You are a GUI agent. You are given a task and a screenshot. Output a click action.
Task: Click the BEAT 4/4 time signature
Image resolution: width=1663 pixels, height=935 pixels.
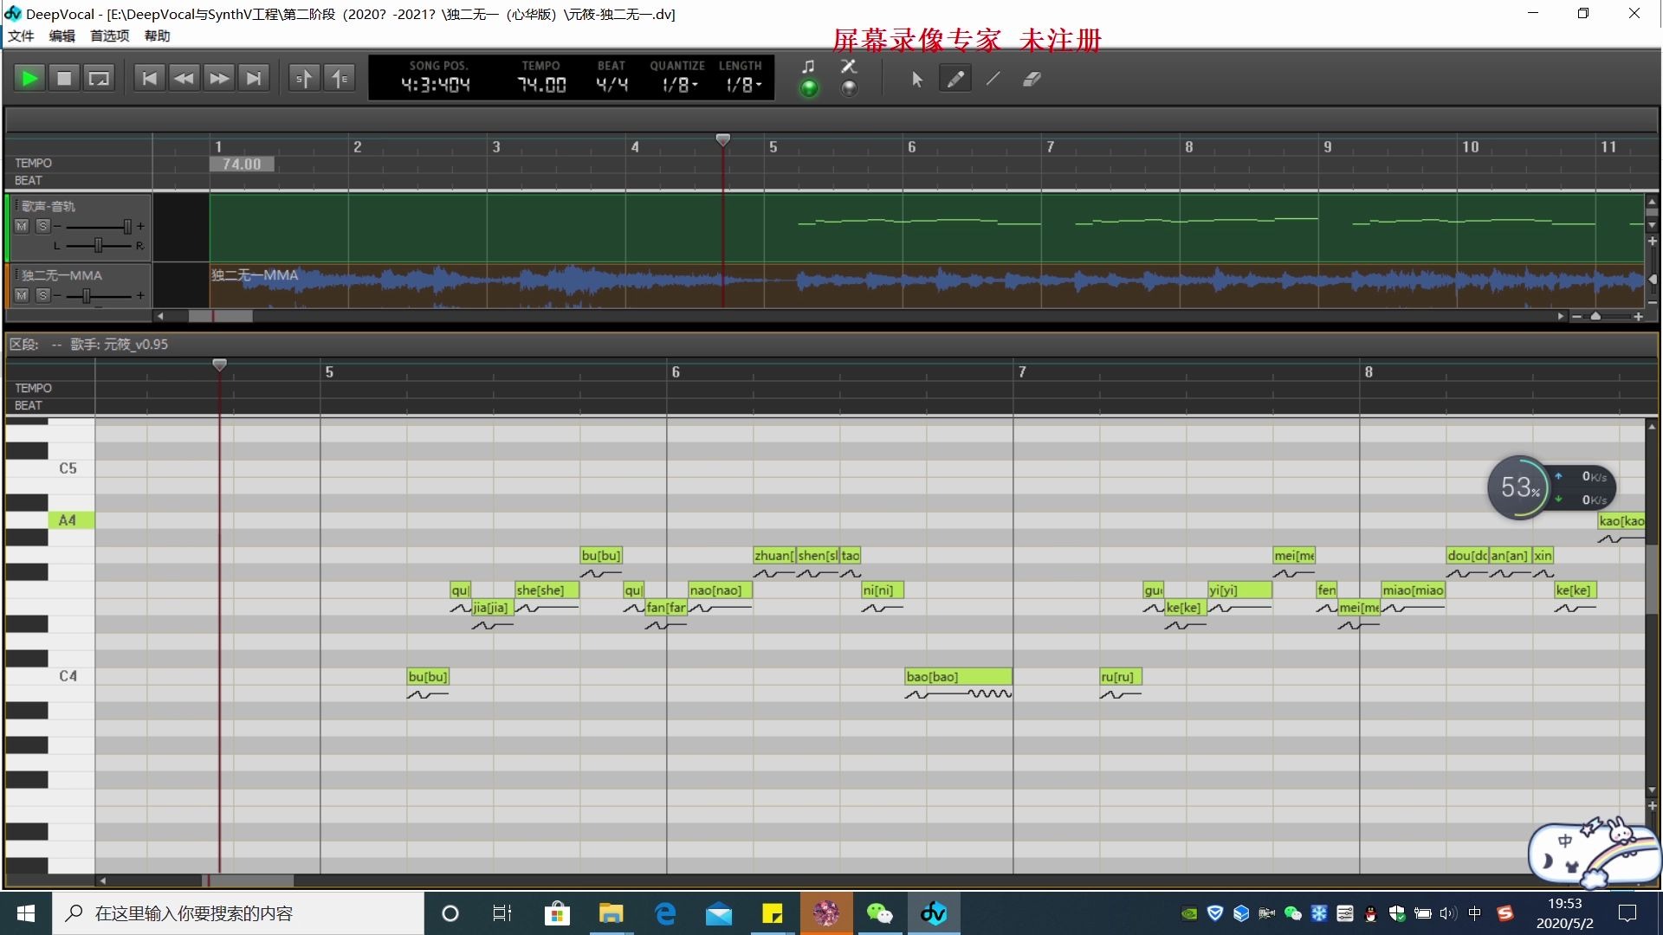(x=611, y=85)
